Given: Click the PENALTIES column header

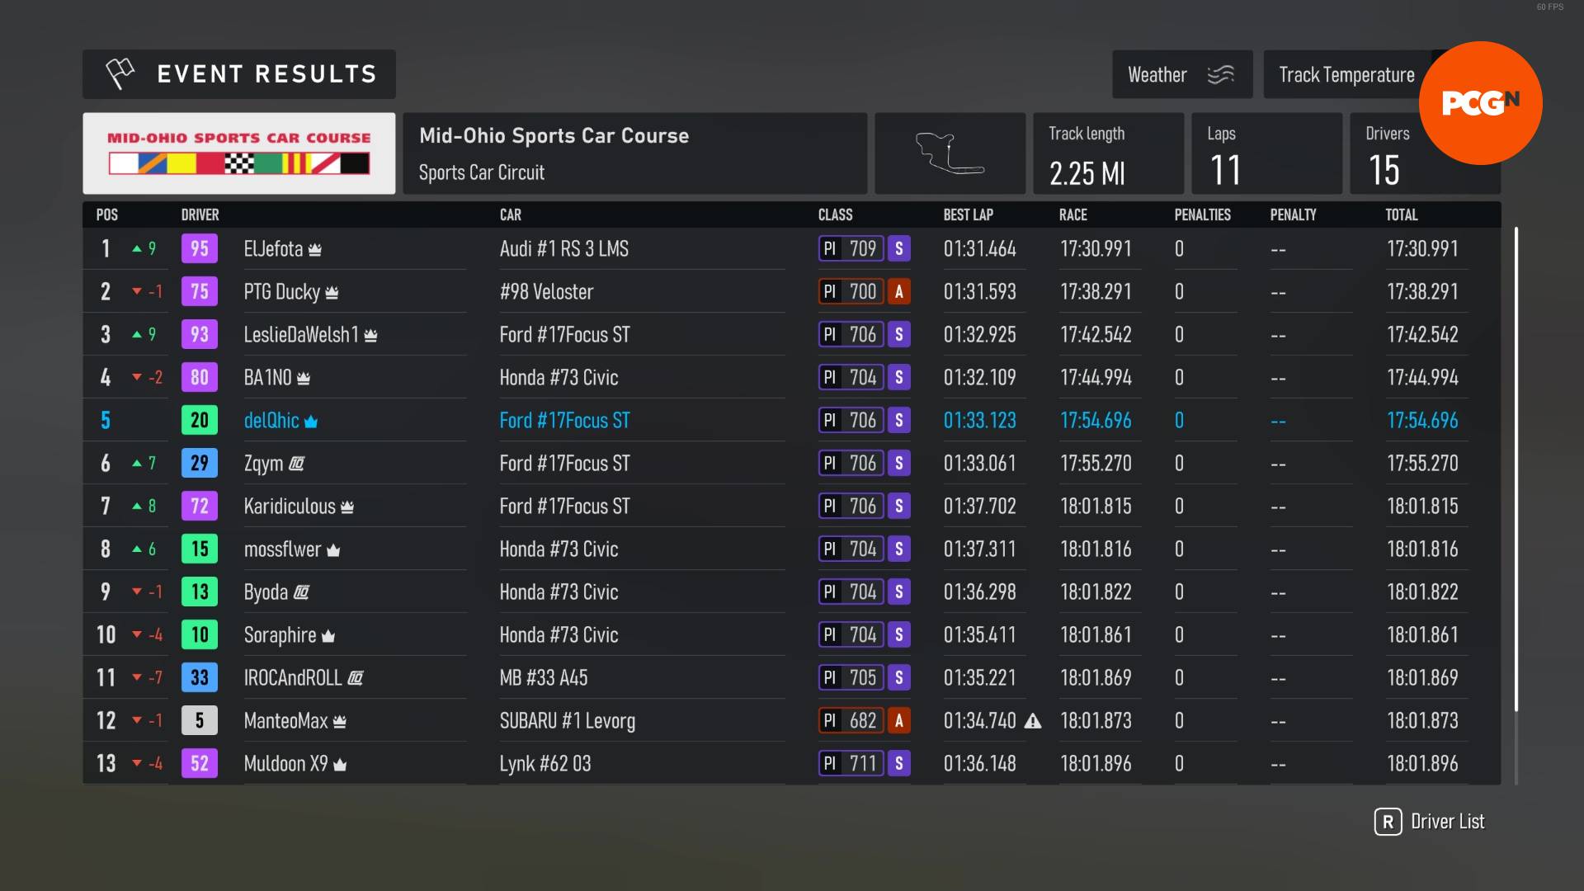Looking at the screenshot, I should click(x=1202, y=214).
